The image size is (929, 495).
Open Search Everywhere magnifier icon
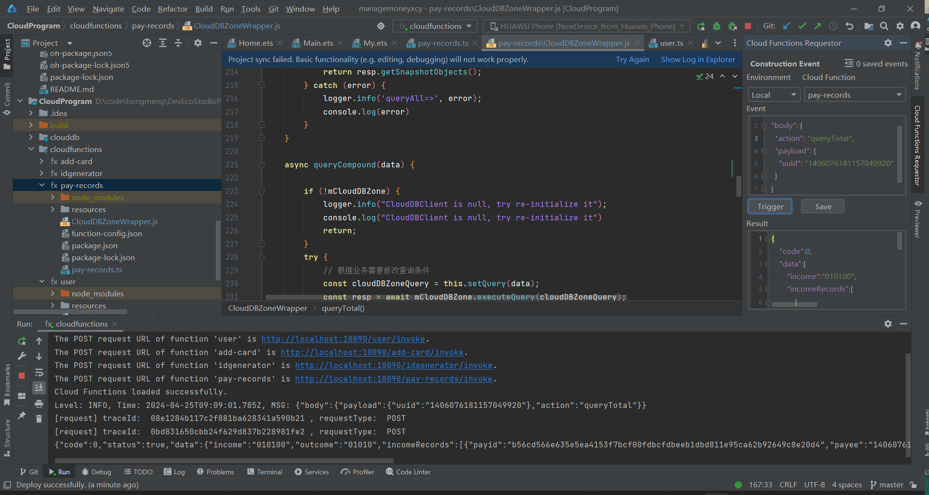[x=884, y=26]
